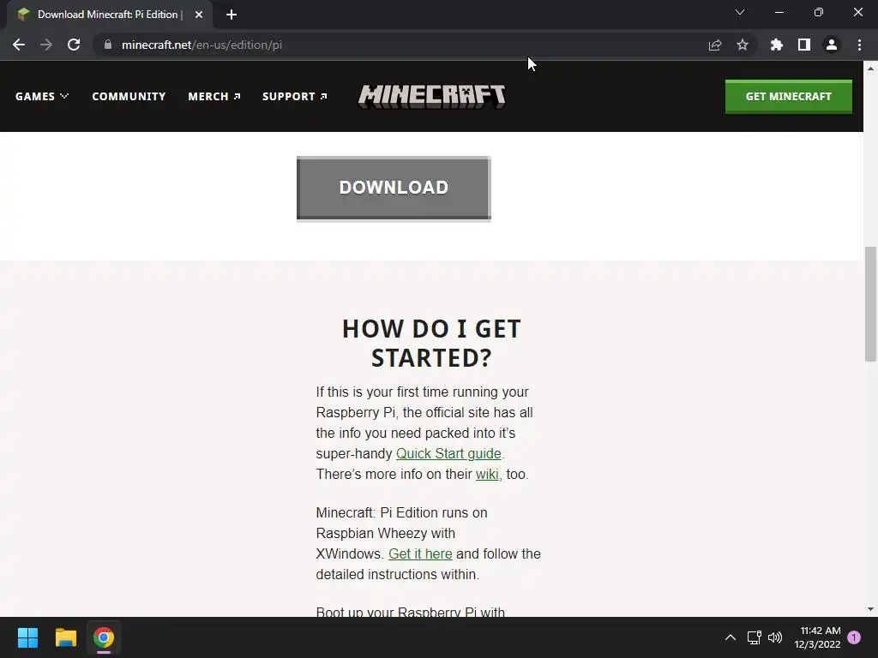Image resolution: width=878 pixels, height=658 pixels.
Task: Reload the Minecraft Pi Edition page
Action: pyautogui.click(x=74, y=45)
